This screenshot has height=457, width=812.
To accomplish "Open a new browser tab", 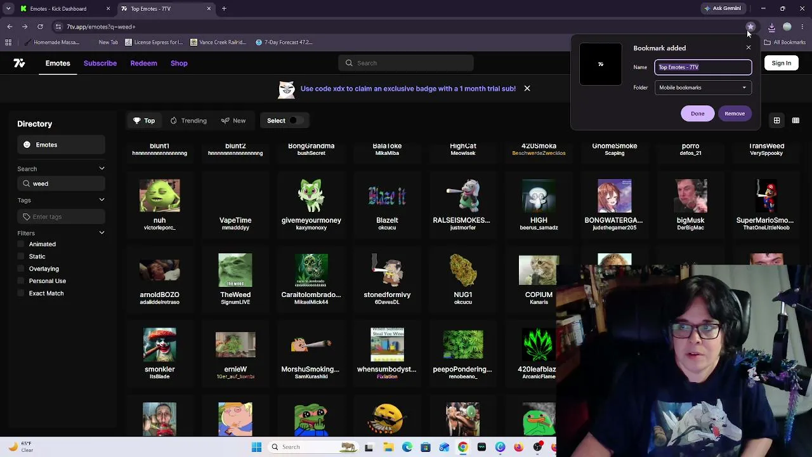I will (224, 8).
